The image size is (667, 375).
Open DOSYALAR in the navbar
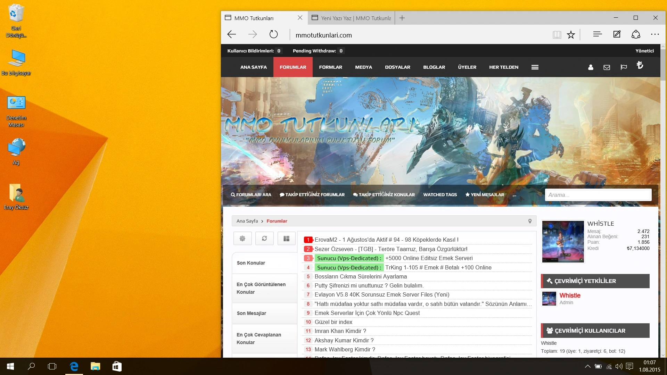pos(397,67)
